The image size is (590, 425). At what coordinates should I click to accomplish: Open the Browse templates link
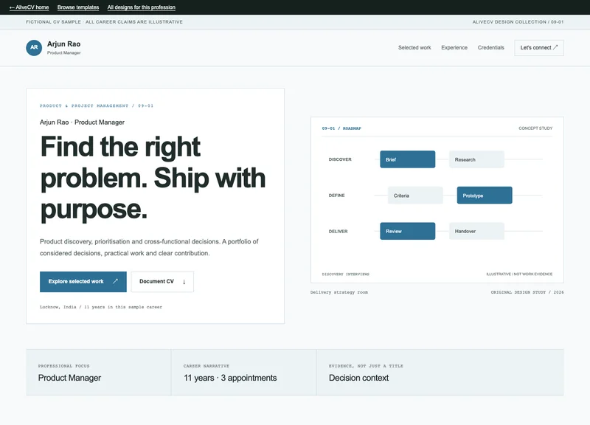click(x=78, y=7)
